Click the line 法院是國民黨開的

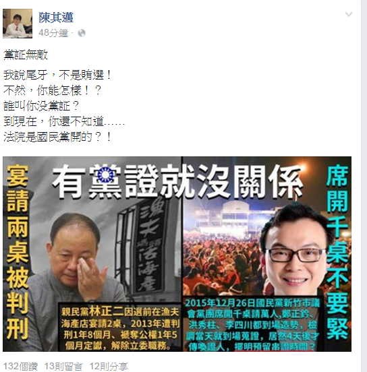point(57,137)
